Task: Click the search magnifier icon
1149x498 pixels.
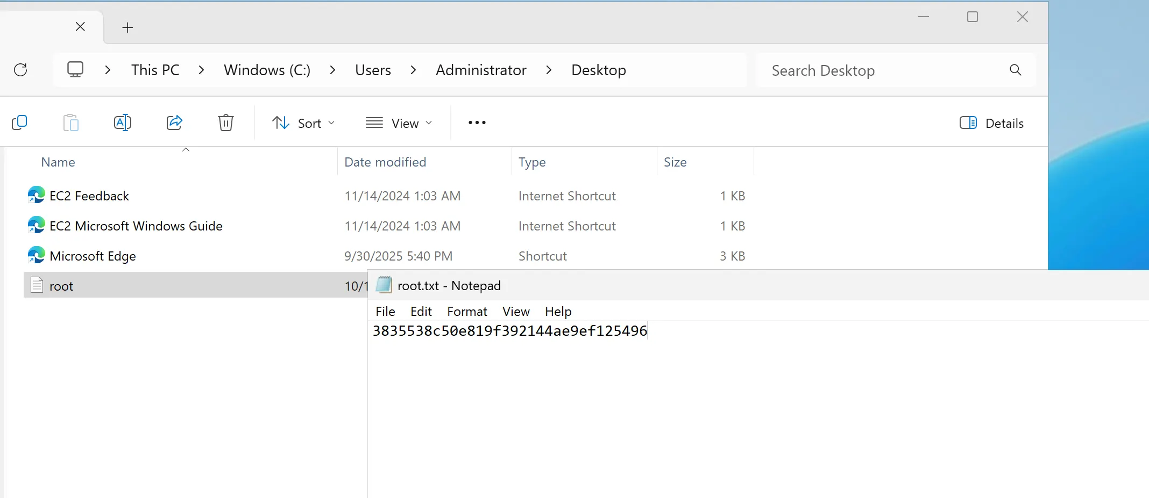Action: (x=1015, y=70)
